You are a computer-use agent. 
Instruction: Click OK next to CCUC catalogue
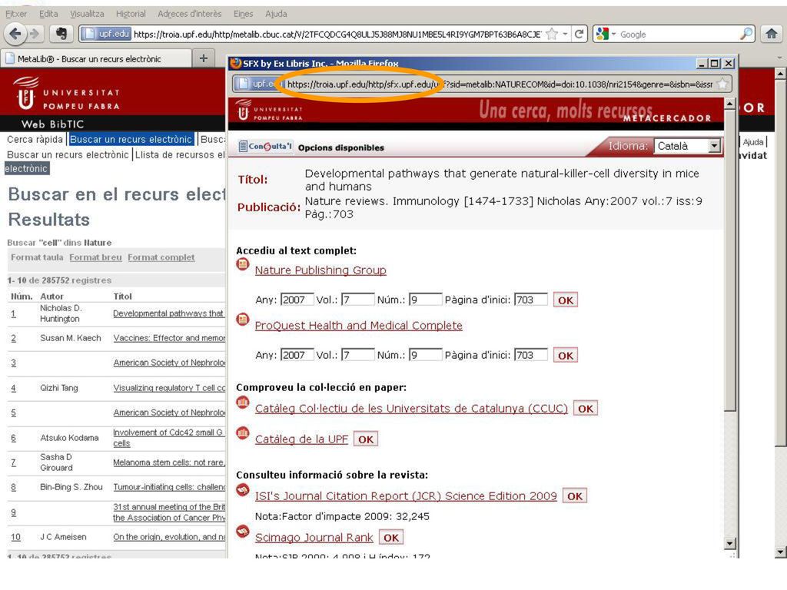585,409
